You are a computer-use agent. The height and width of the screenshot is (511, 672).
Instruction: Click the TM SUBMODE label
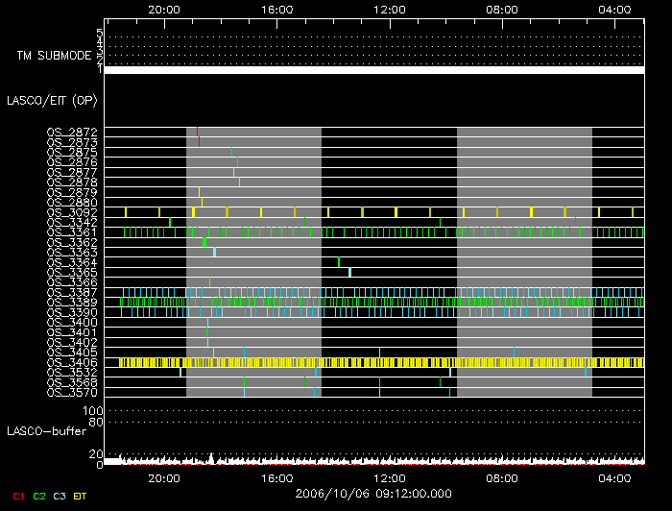coord(52,56)
